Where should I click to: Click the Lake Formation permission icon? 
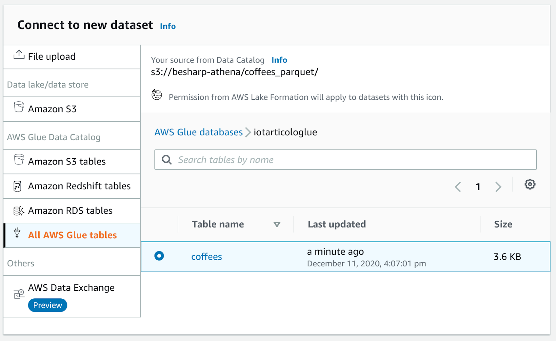pyautogui.click(x=157, y=94)
